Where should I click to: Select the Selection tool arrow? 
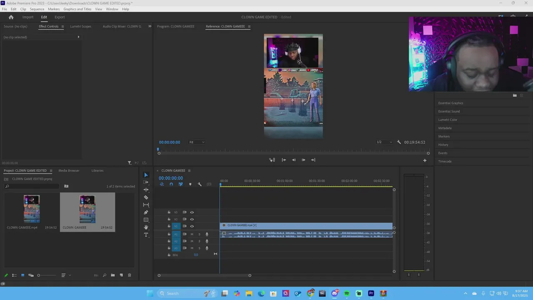tap(146, 175)
